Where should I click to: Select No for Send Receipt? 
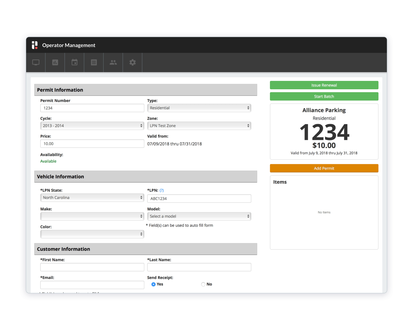(203, 284)
